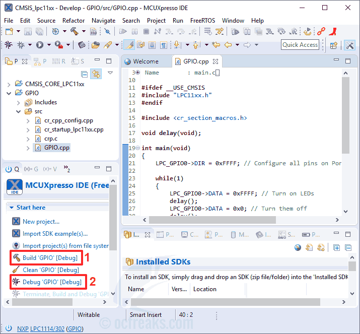Toggle Skip All Breakpoints
Screen dimensions: 360x334
[107, 31]
